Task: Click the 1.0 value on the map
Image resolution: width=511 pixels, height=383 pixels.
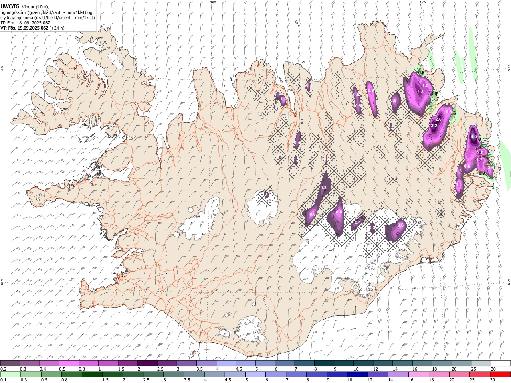Action: (459, 185)
